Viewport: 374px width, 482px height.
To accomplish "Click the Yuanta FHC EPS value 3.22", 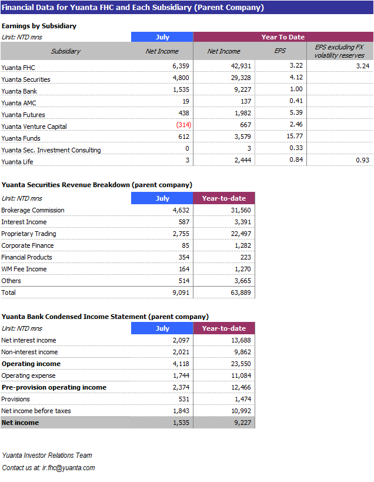I will point(296,65).
